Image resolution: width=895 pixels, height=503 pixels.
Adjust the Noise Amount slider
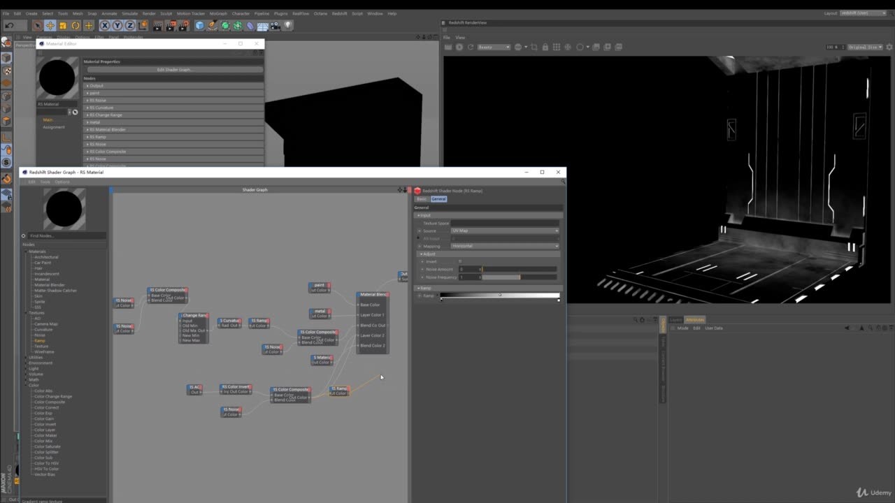(519, 269)
